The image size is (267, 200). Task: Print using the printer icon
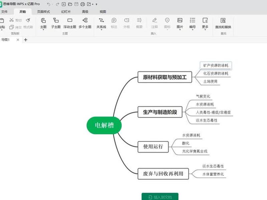[82, 4]
